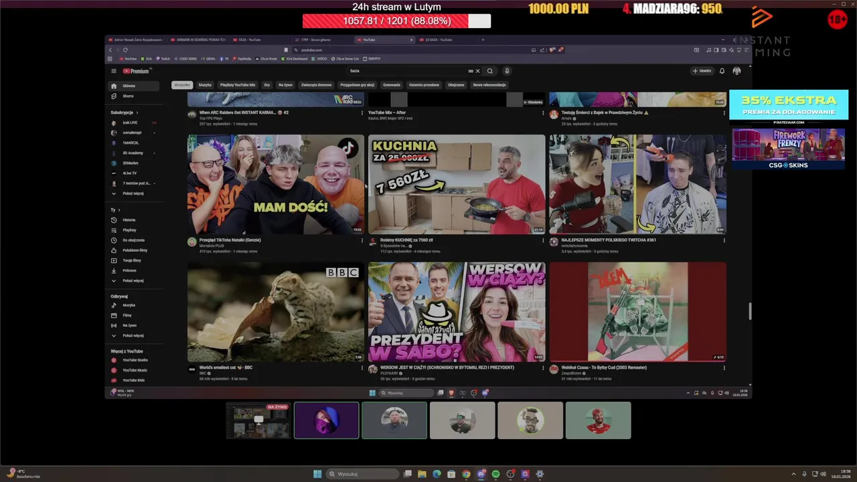Open the Ty section chevron
857x482 pixels.
pos(119,210)
